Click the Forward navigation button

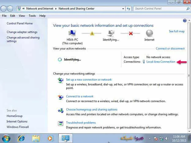(10, 9)
